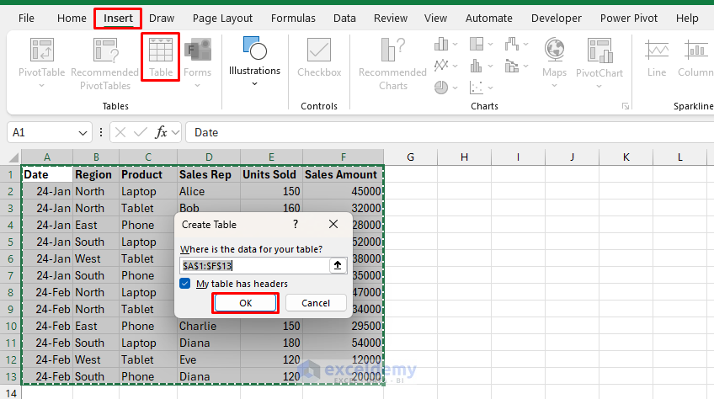Click OK in Create Table dialog
The height and width of the screenshot is (399, 714).
pos(246,303)
